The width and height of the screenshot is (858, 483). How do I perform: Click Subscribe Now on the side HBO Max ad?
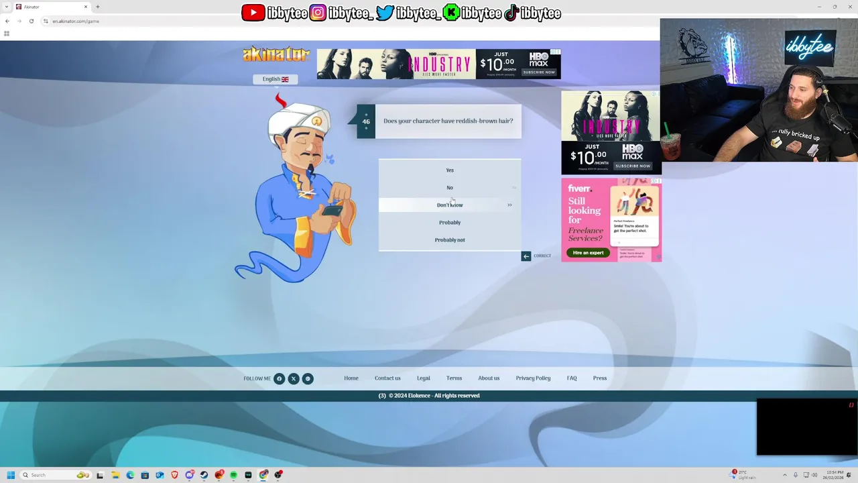coord(633,166)
